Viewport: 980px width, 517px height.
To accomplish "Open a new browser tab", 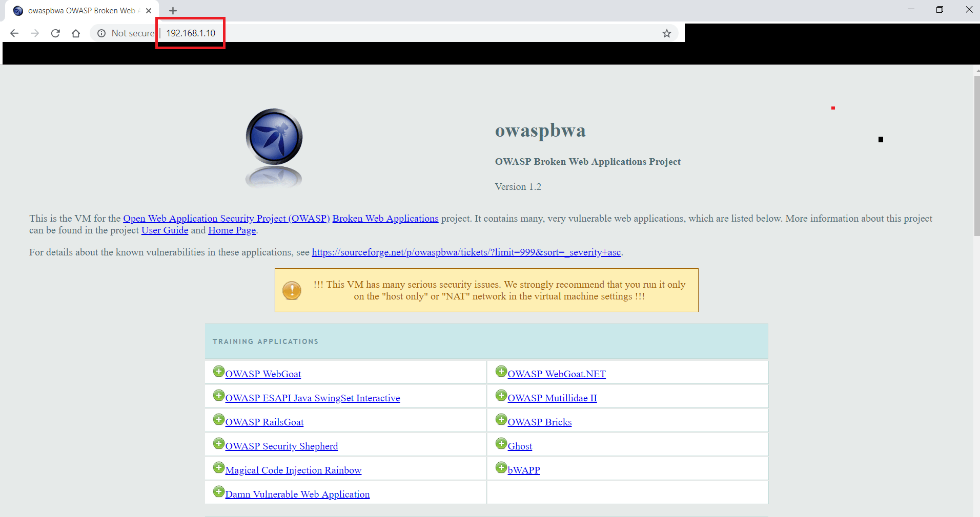I will point(173,10).
